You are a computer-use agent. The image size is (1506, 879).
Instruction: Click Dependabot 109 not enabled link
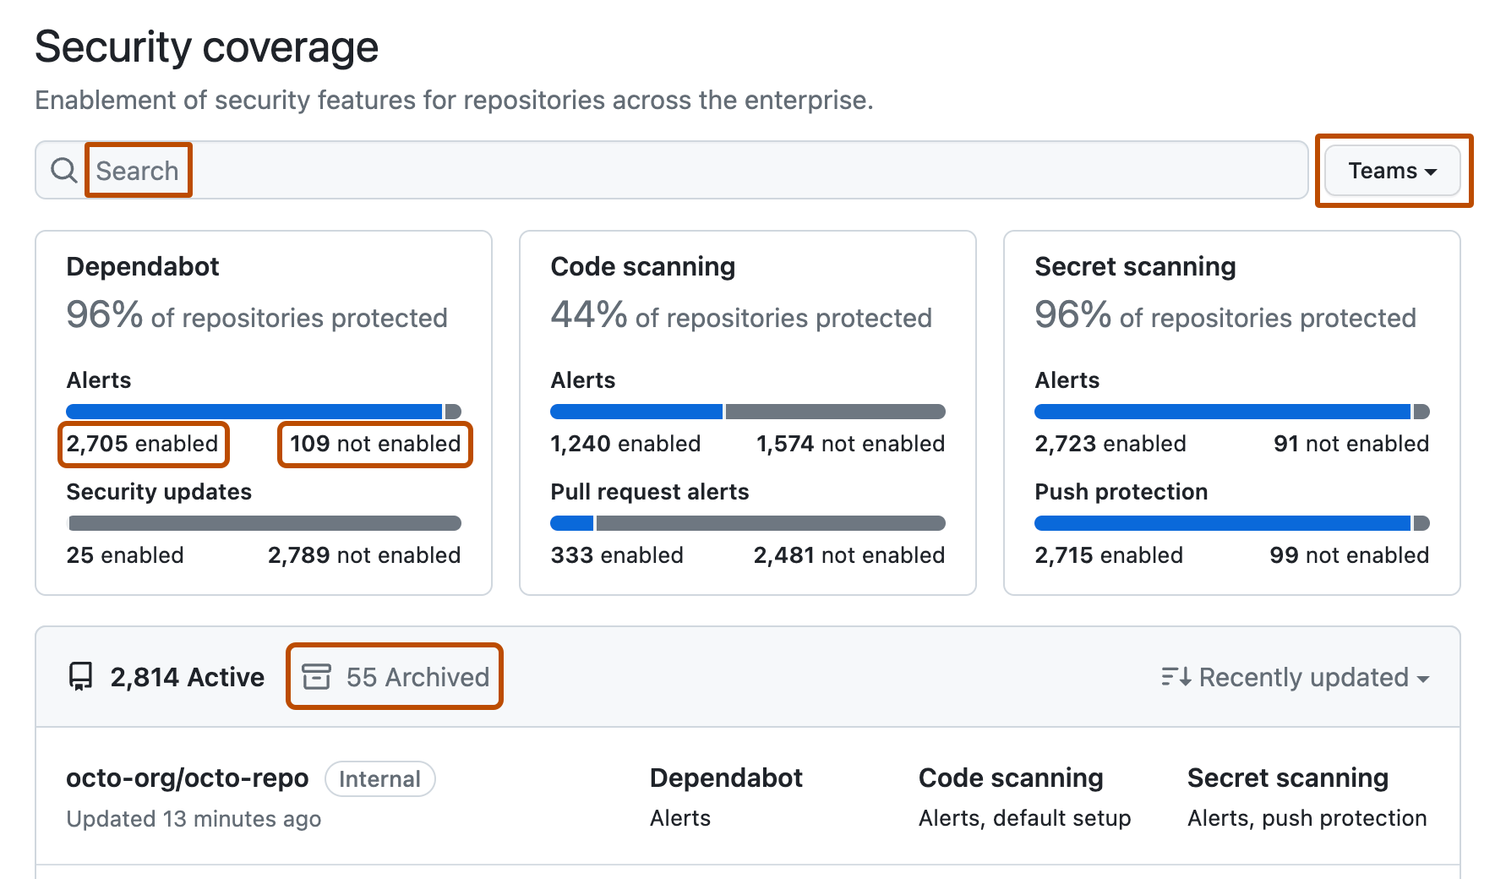click(375, 444)
